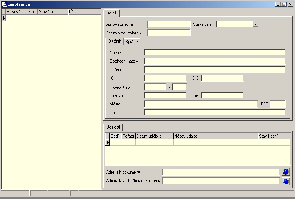
Task: Click the Adresa k dokumentu field
Action: click(x=221, y=172)
